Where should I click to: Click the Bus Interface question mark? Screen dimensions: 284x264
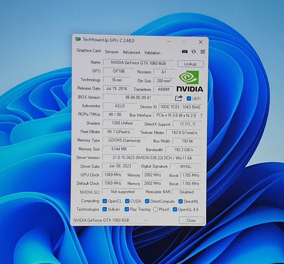pyautogui.click(x=201, y=115)
